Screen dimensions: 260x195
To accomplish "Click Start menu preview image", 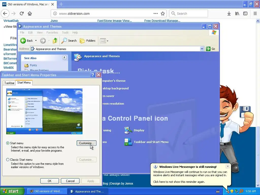I will pyautogui.click(x=44, y=111).
